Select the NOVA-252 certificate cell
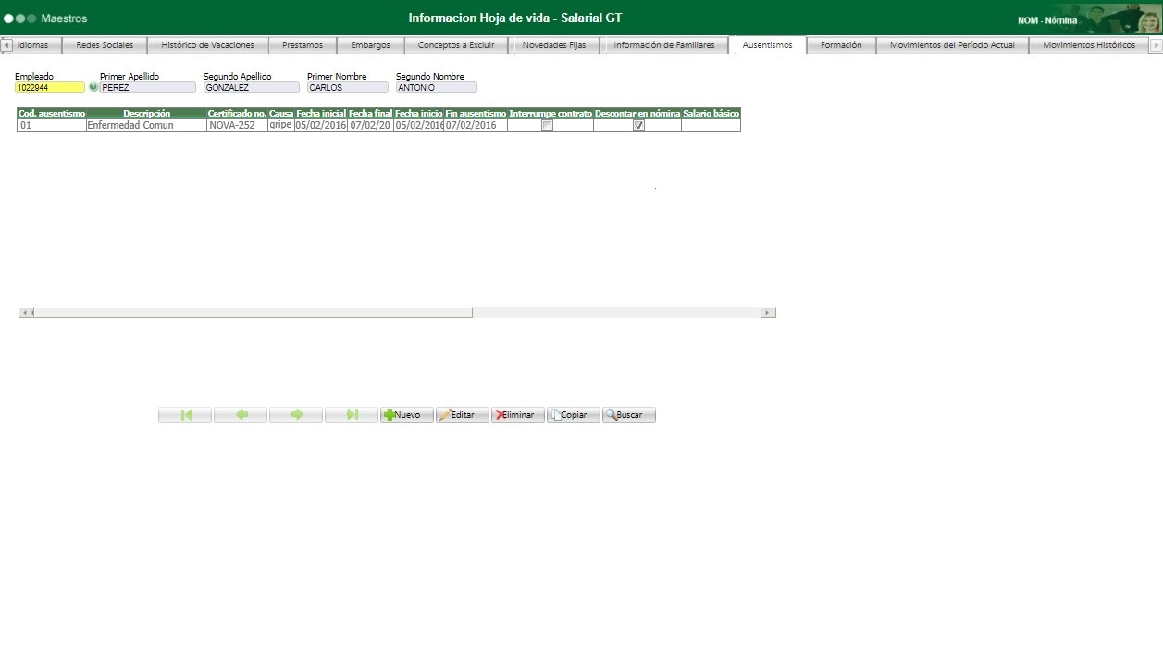This screenshot has height=651, width=1163. point(237,126)
